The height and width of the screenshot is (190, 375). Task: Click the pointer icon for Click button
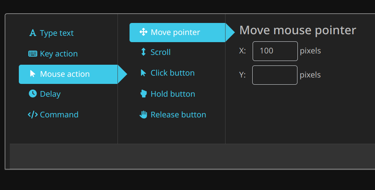click(x=143, y=73)
